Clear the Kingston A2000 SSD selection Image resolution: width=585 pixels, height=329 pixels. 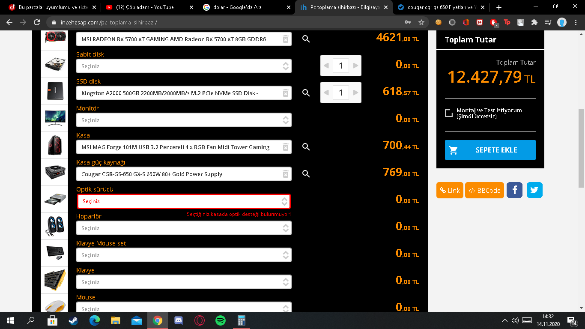(x=285, y=93)
